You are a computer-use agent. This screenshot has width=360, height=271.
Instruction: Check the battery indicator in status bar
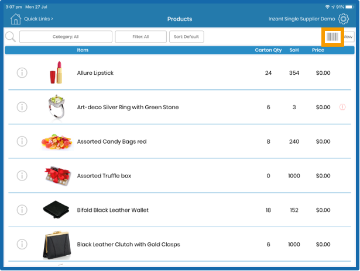point(349,7)
